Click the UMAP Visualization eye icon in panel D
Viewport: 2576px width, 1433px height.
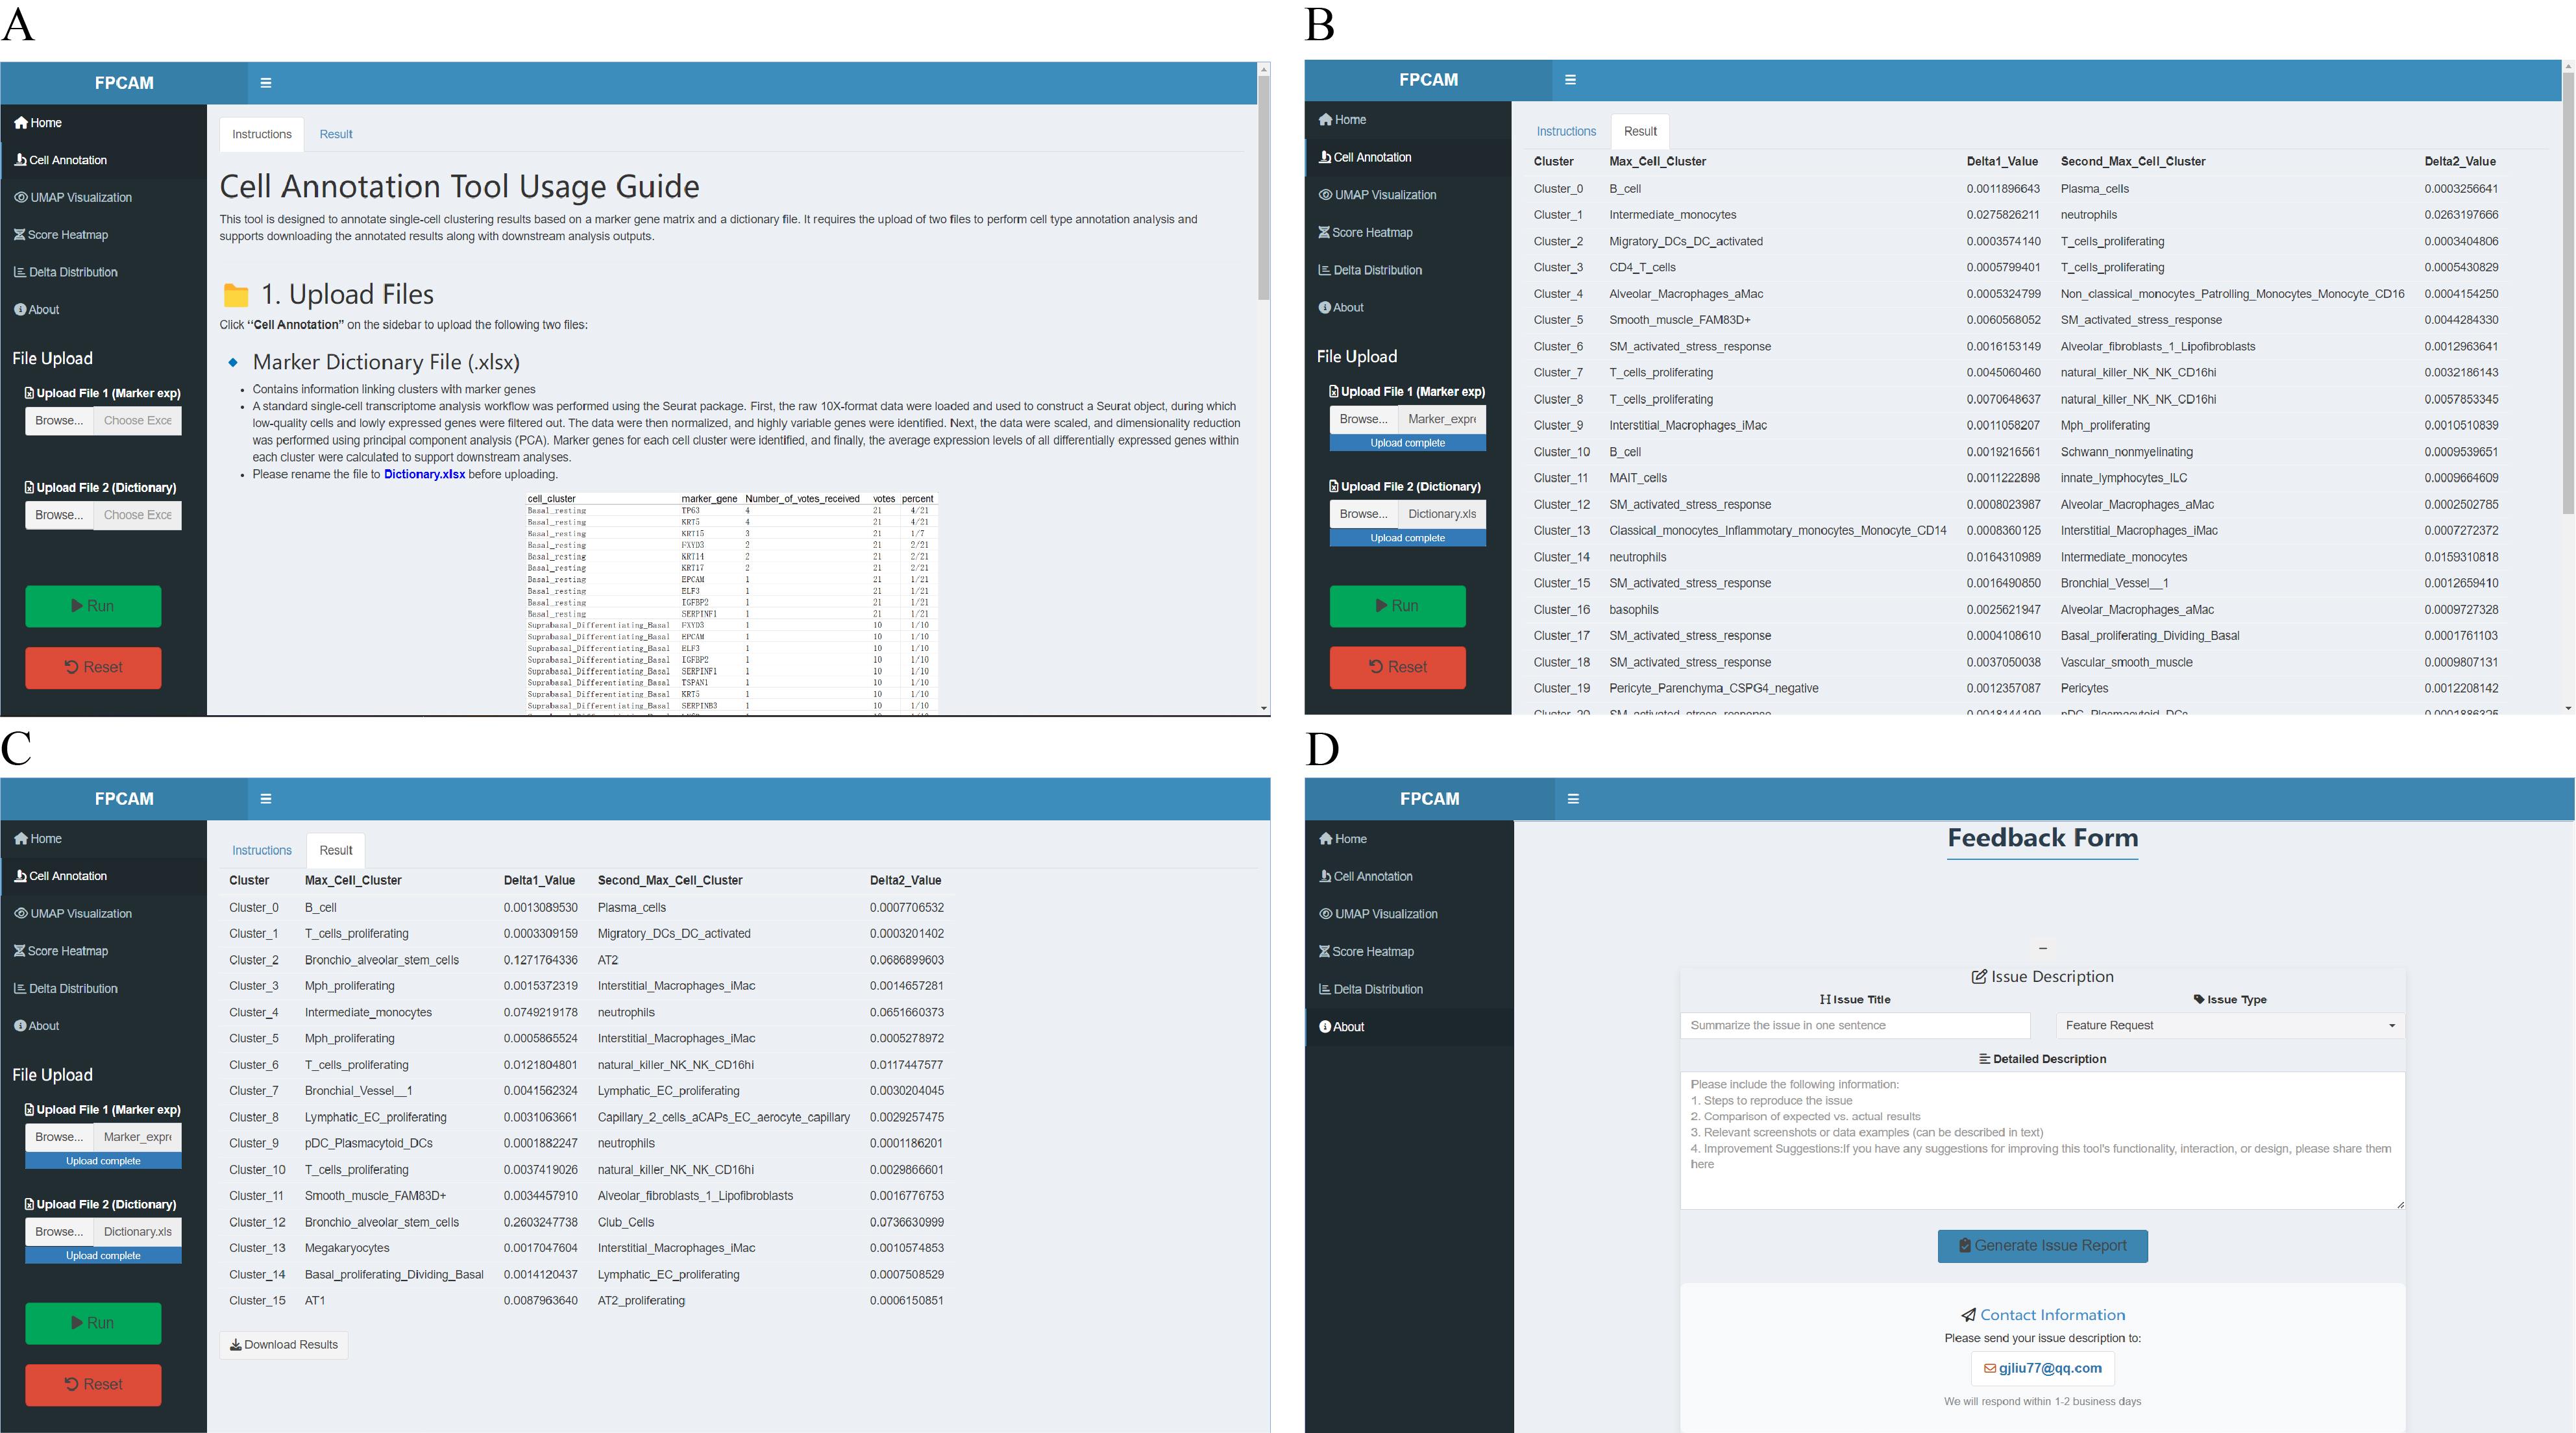(1326, 914)
